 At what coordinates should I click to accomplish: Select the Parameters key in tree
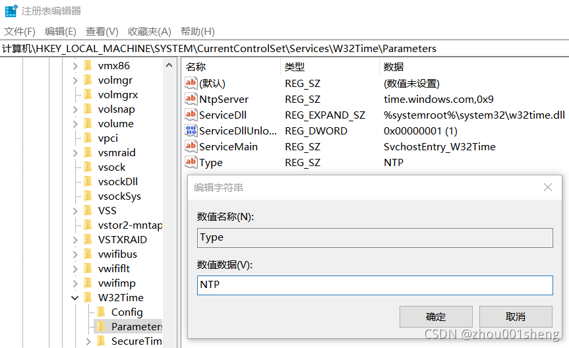point(136,327)
